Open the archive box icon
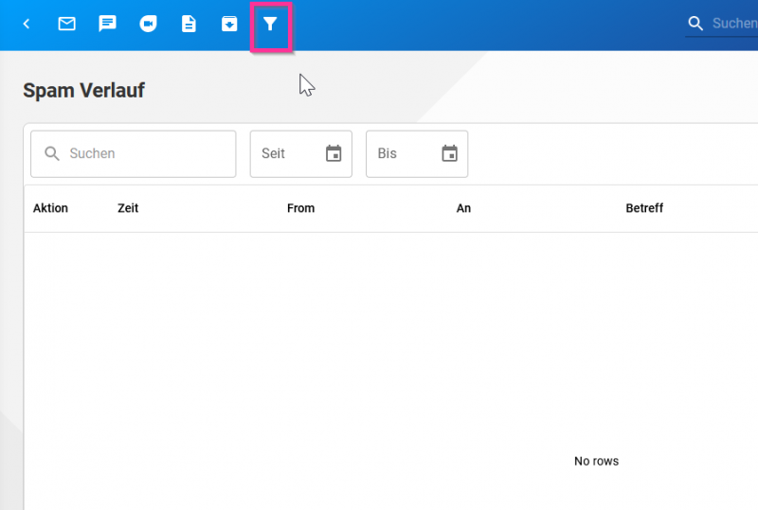758x510 pixels. (x=229, y=24)
